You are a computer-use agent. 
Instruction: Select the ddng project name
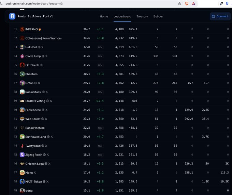(29, 191)
